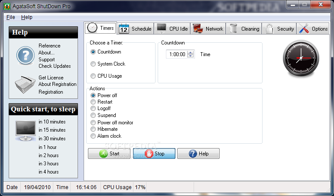Open the File menu
The image size is (334, 196).
(11, 17)
